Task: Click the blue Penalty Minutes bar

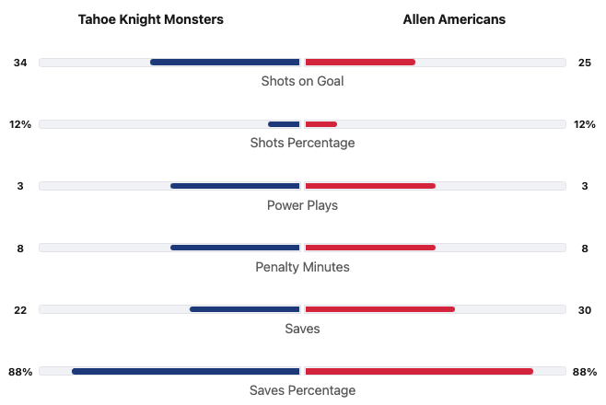Action: [235, 248]
